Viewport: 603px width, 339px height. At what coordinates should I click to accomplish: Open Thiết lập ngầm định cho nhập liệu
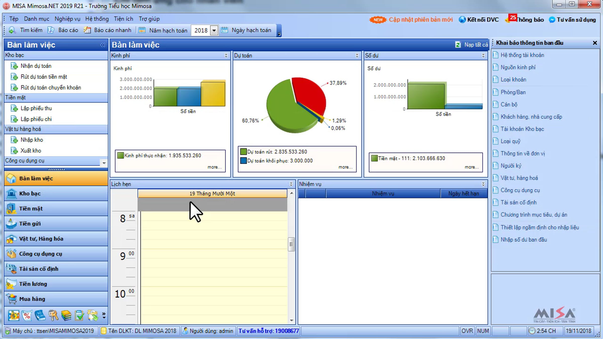point(540,227)
